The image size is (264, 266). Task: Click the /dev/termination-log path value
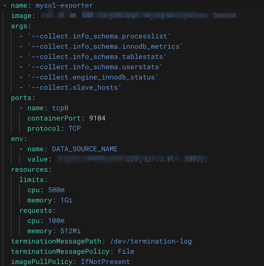pyautogui.click(x=151, y=241)
